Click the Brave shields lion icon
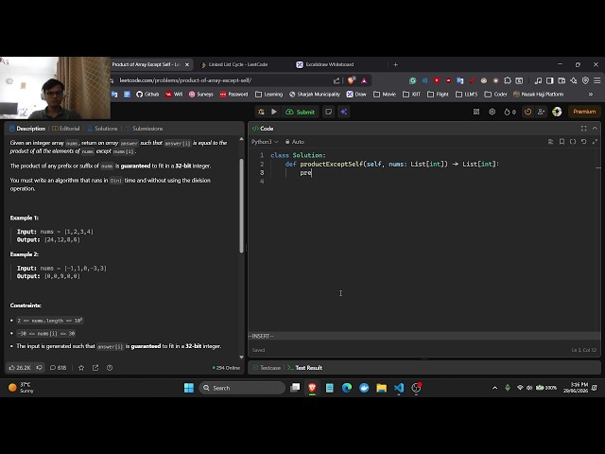605x454 pixels. [351, 80]
